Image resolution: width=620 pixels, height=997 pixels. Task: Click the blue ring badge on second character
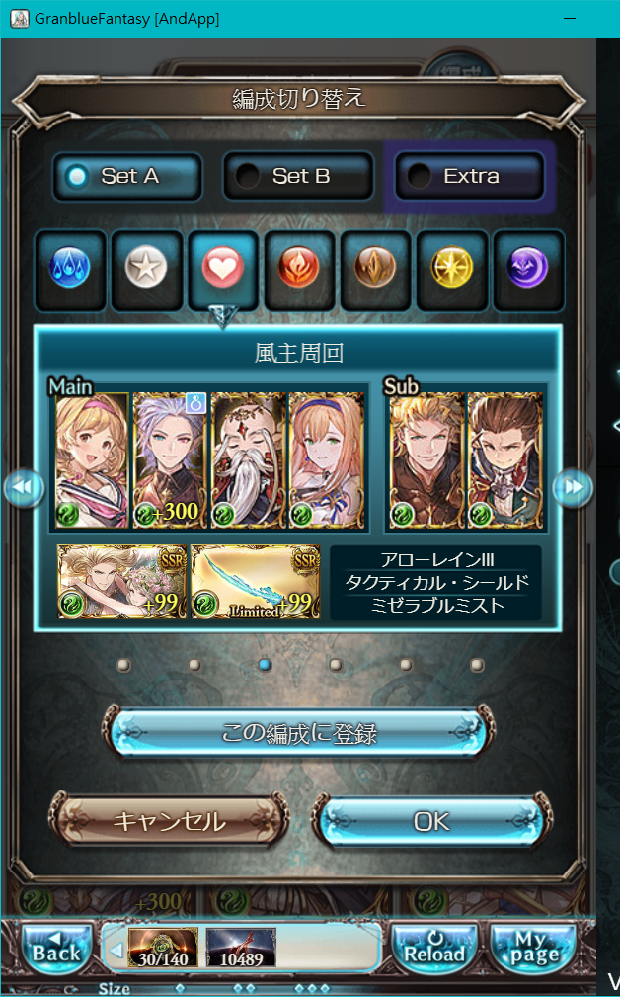195,404
